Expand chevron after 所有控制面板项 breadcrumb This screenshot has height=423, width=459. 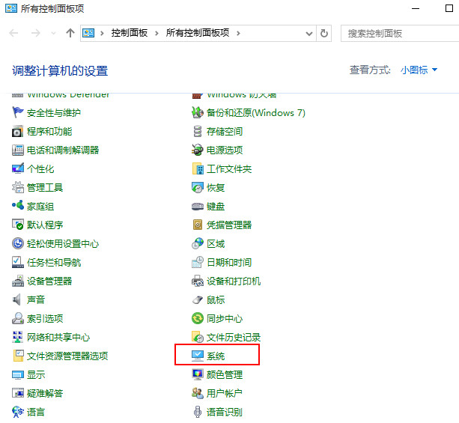coord(238,34)
